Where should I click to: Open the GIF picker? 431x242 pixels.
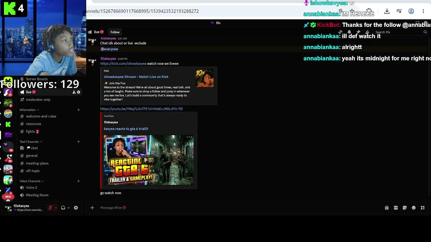(396, 208)
